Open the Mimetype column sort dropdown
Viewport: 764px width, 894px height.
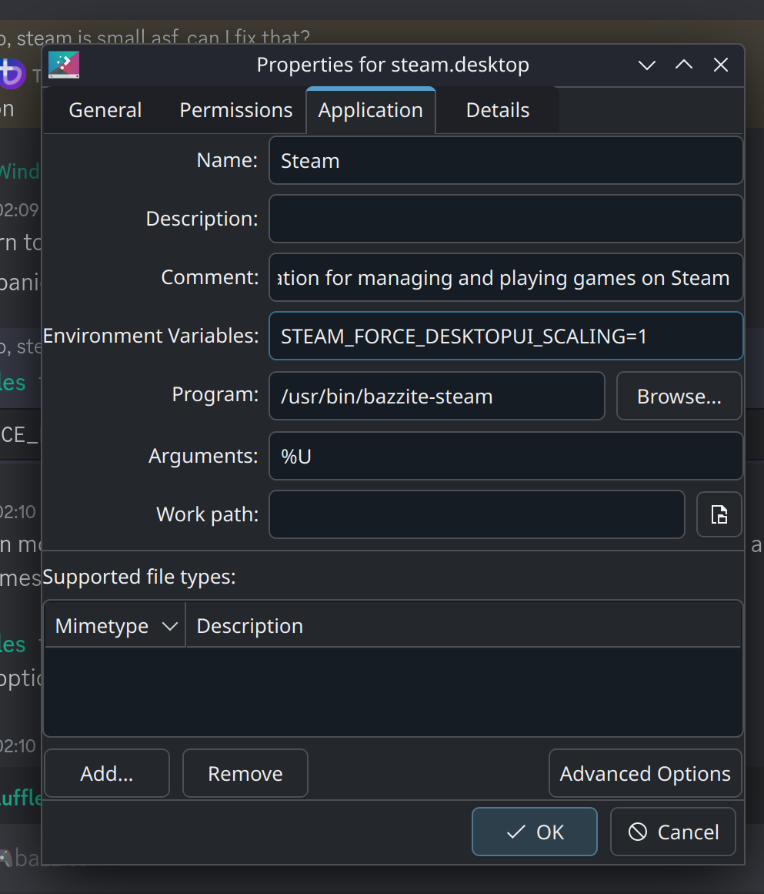click(171, 625)
